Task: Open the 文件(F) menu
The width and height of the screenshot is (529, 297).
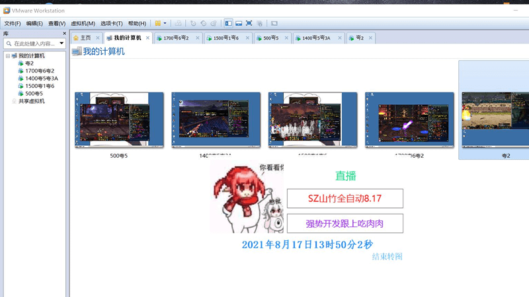Action: (12, 23)
